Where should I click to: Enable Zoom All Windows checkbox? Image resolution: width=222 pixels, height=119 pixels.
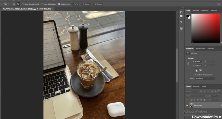click(x=42, y=4)
